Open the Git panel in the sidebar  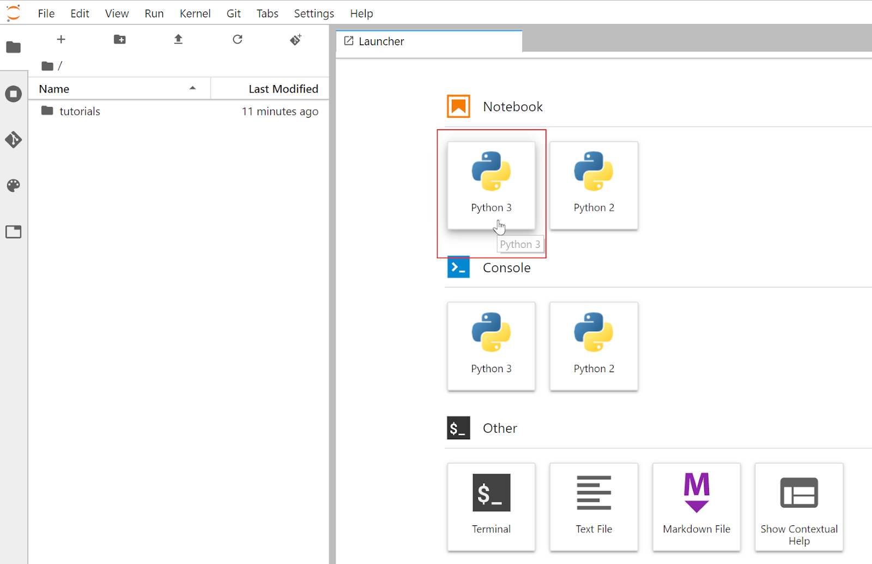tap(13, 140)
